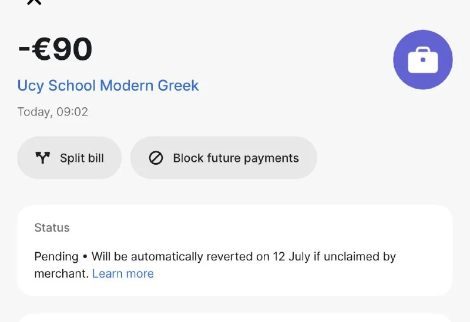
Task: Tap the word 'merchant.' before Learn more
Action: pyautogui.click(x=61, y=273)
